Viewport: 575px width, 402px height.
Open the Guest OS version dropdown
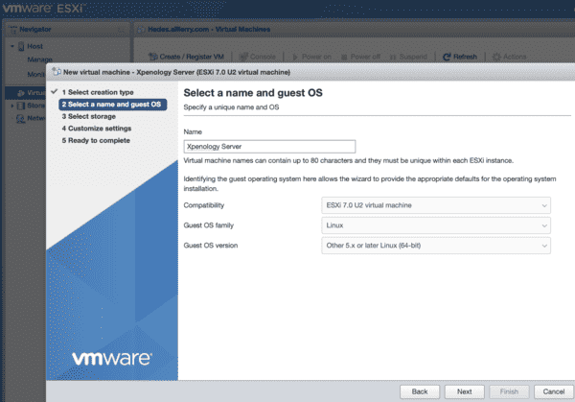(x=436, y=246)
